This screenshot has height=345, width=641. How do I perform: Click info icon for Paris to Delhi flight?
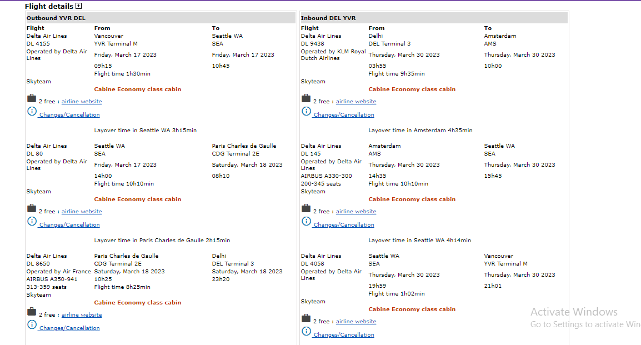click(32, 324)
